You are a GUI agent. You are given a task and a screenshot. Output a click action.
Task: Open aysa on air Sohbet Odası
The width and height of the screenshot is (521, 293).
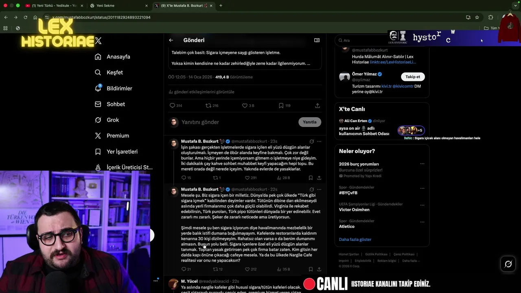point(382,128)
